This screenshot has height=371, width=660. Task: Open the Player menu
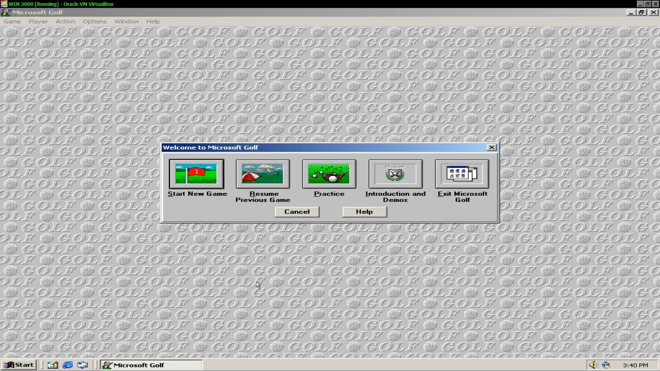point(38,21)
